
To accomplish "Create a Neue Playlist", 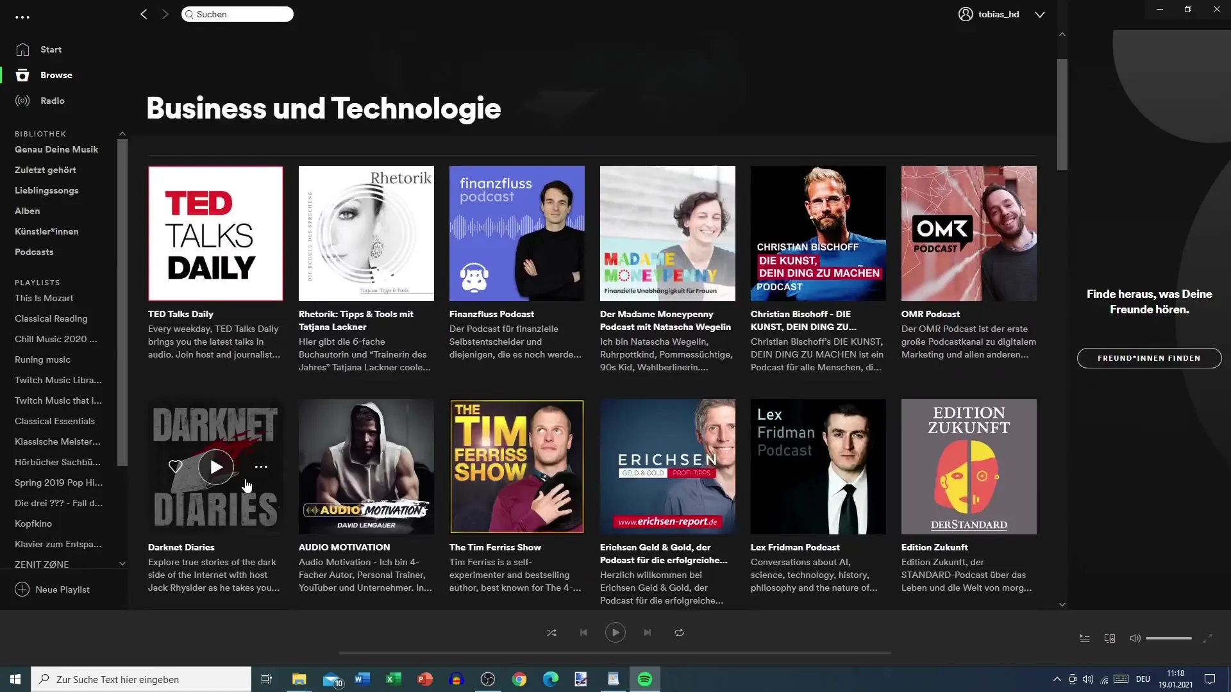I will click(x=52, y=589).
